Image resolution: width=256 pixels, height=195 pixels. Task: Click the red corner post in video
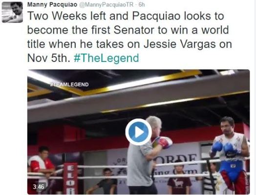[70, 178]
